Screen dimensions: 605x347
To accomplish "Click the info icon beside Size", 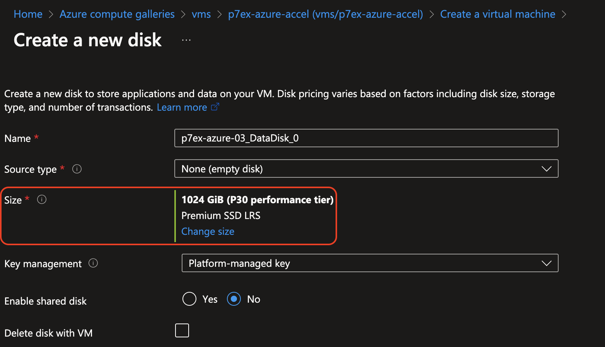I will point(42,199).
